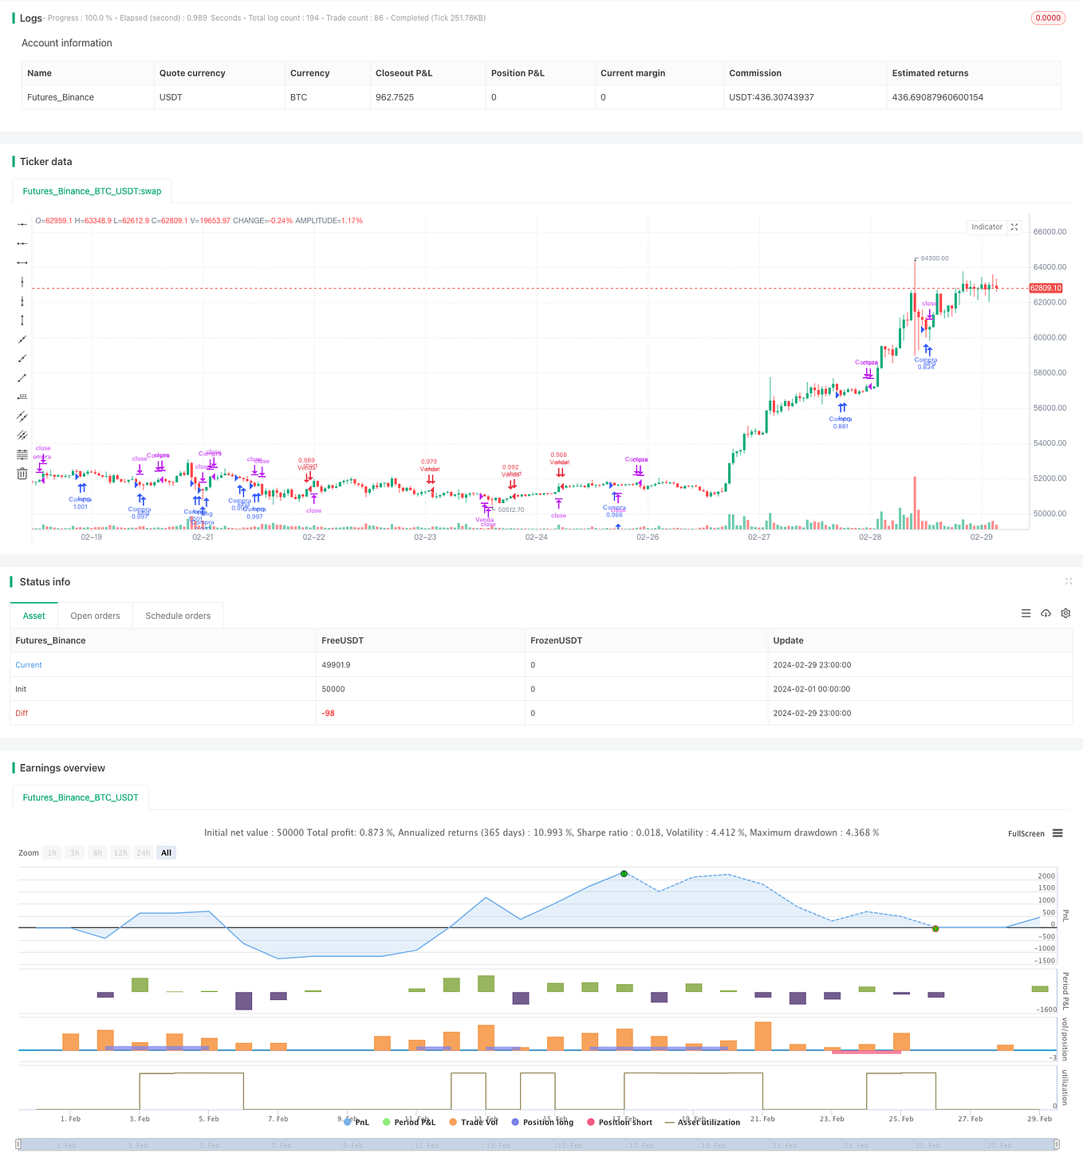Open the 123 price label drawing tool

[x=22, y=396]
